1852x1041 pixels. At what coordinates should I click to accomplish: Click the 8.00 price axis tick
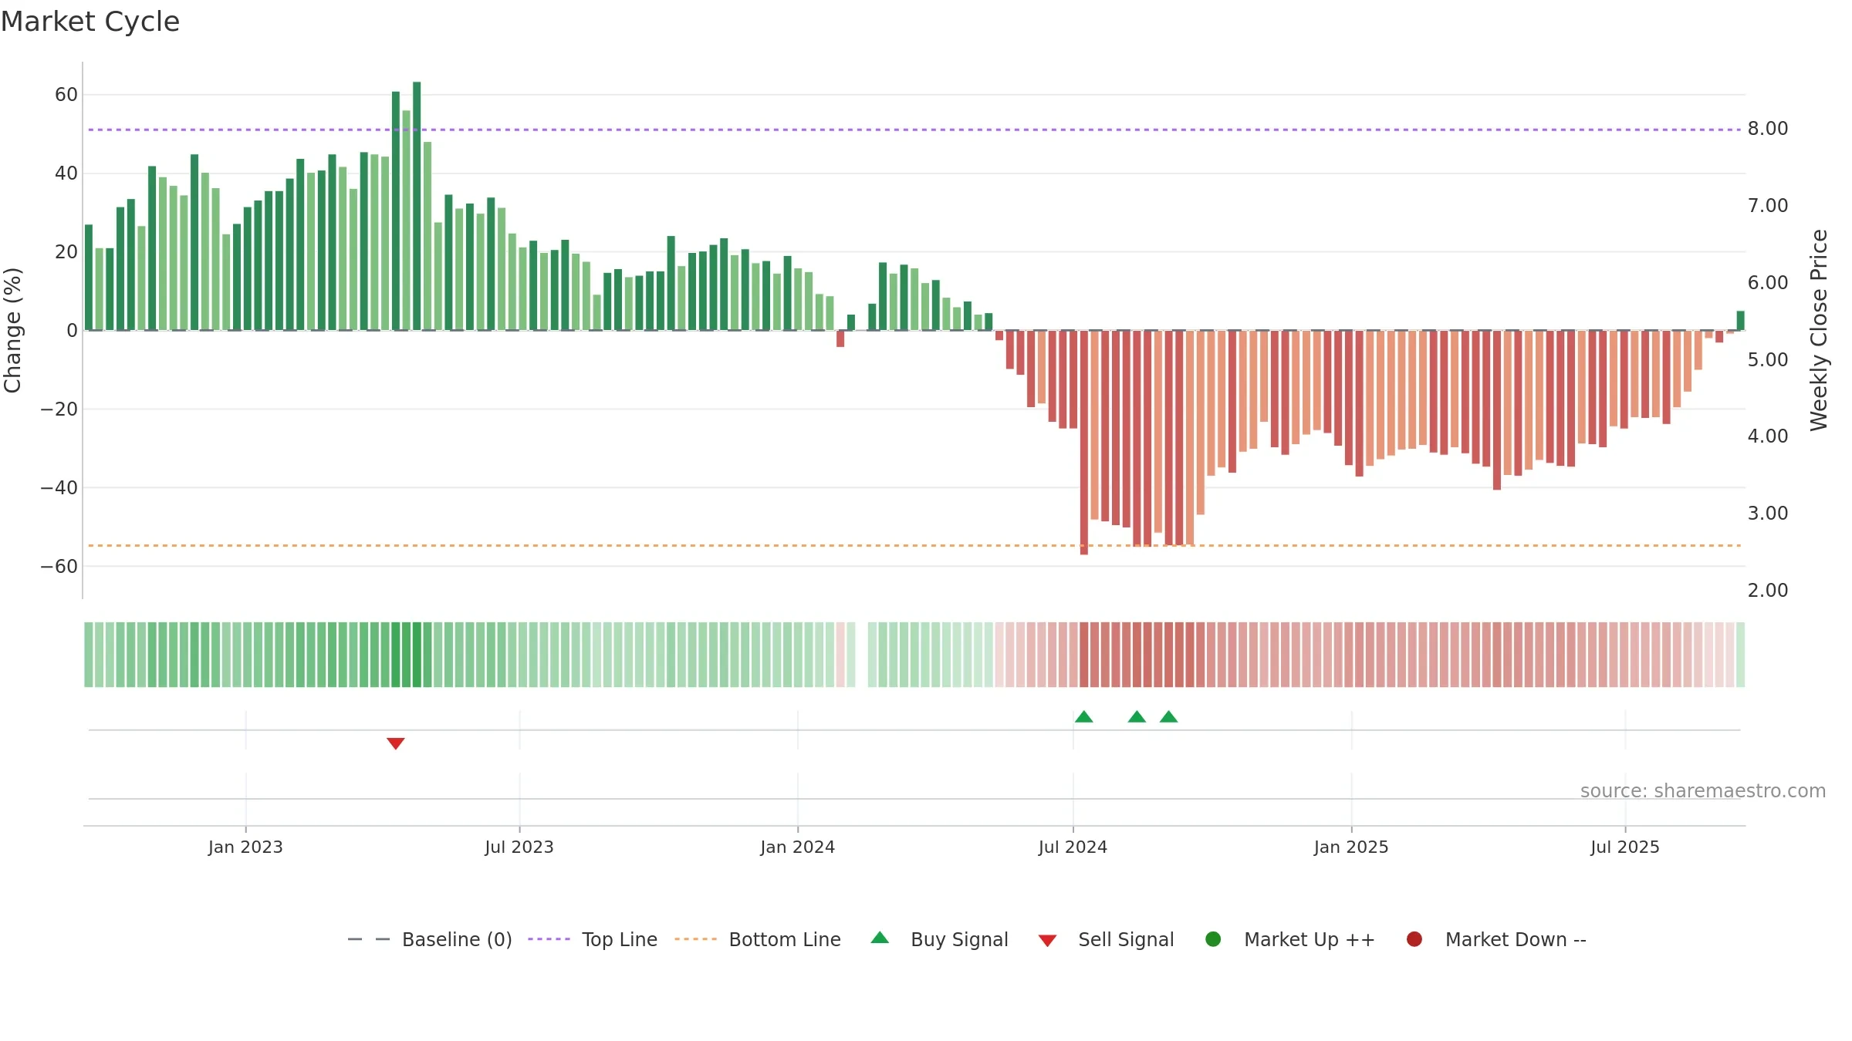coord(1768,129)
